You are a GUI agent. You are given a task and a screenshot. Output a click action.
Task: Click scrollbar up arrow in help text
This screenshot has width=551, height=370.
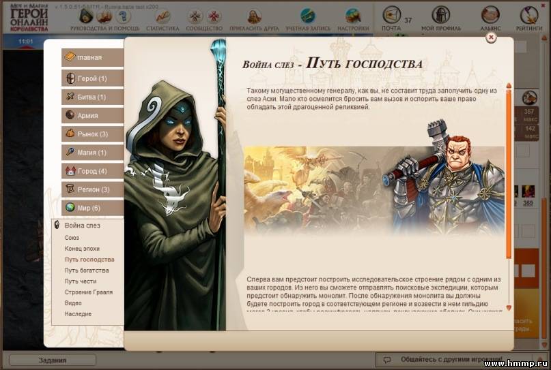click(x=509, y=86)
